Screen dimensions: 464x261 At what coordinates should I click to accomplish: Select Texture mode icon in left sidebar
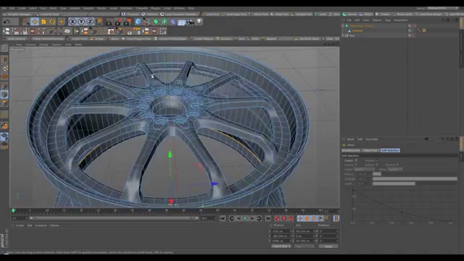[x=4, y=68]
